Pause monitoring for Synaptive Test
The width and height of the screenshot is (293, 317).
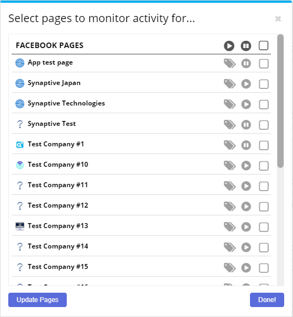pyautogui.click(x=246, y=125)
